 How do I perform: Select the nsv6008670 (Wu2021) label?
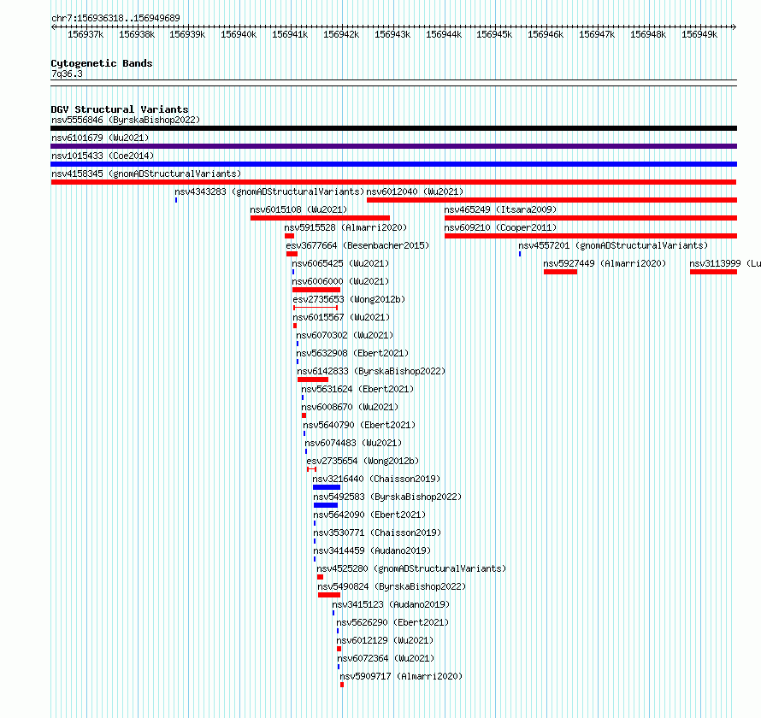pos(350,407)
